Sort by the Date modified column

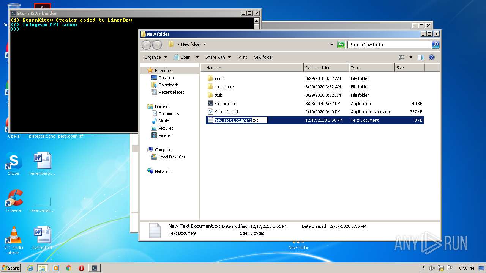click(x=326, y=68)
